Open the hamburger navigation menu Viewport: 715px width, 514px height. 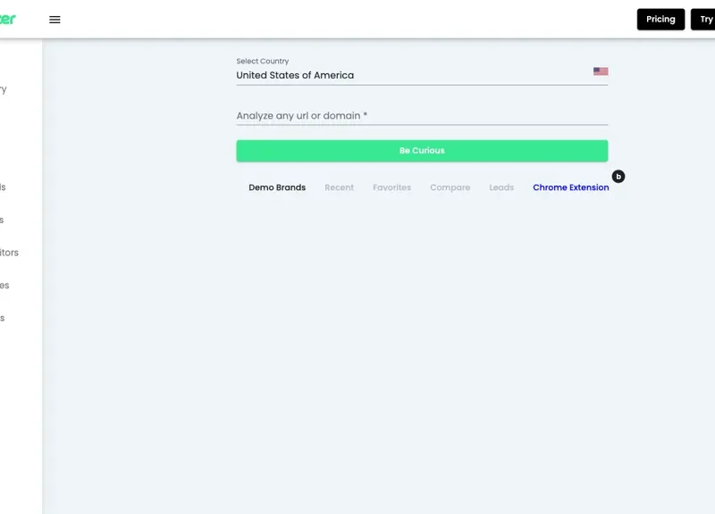click(x=55, y=19)
